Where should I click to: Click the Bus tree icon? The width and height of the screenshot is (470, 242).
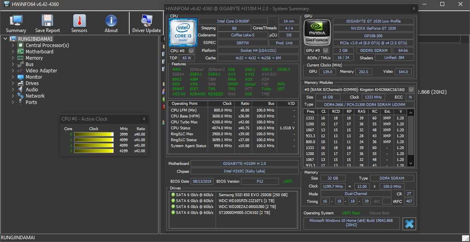point(21,64)
